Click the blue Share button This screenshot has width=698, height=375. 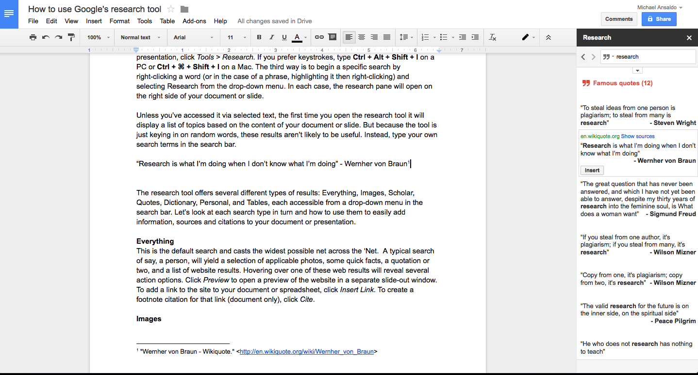pos(659,19)
